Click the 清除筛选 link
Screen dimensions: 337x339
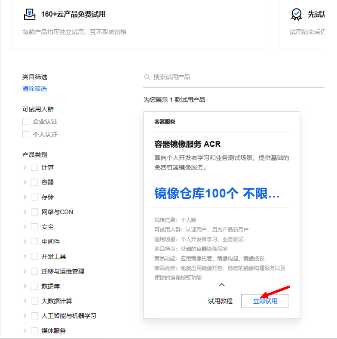pos(34,89)
